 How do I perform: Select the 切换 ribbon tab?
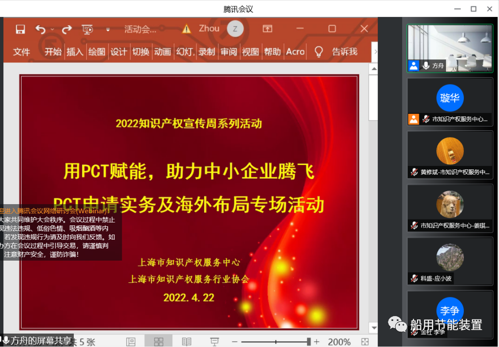pyautogui.click(x=140, y=52)
